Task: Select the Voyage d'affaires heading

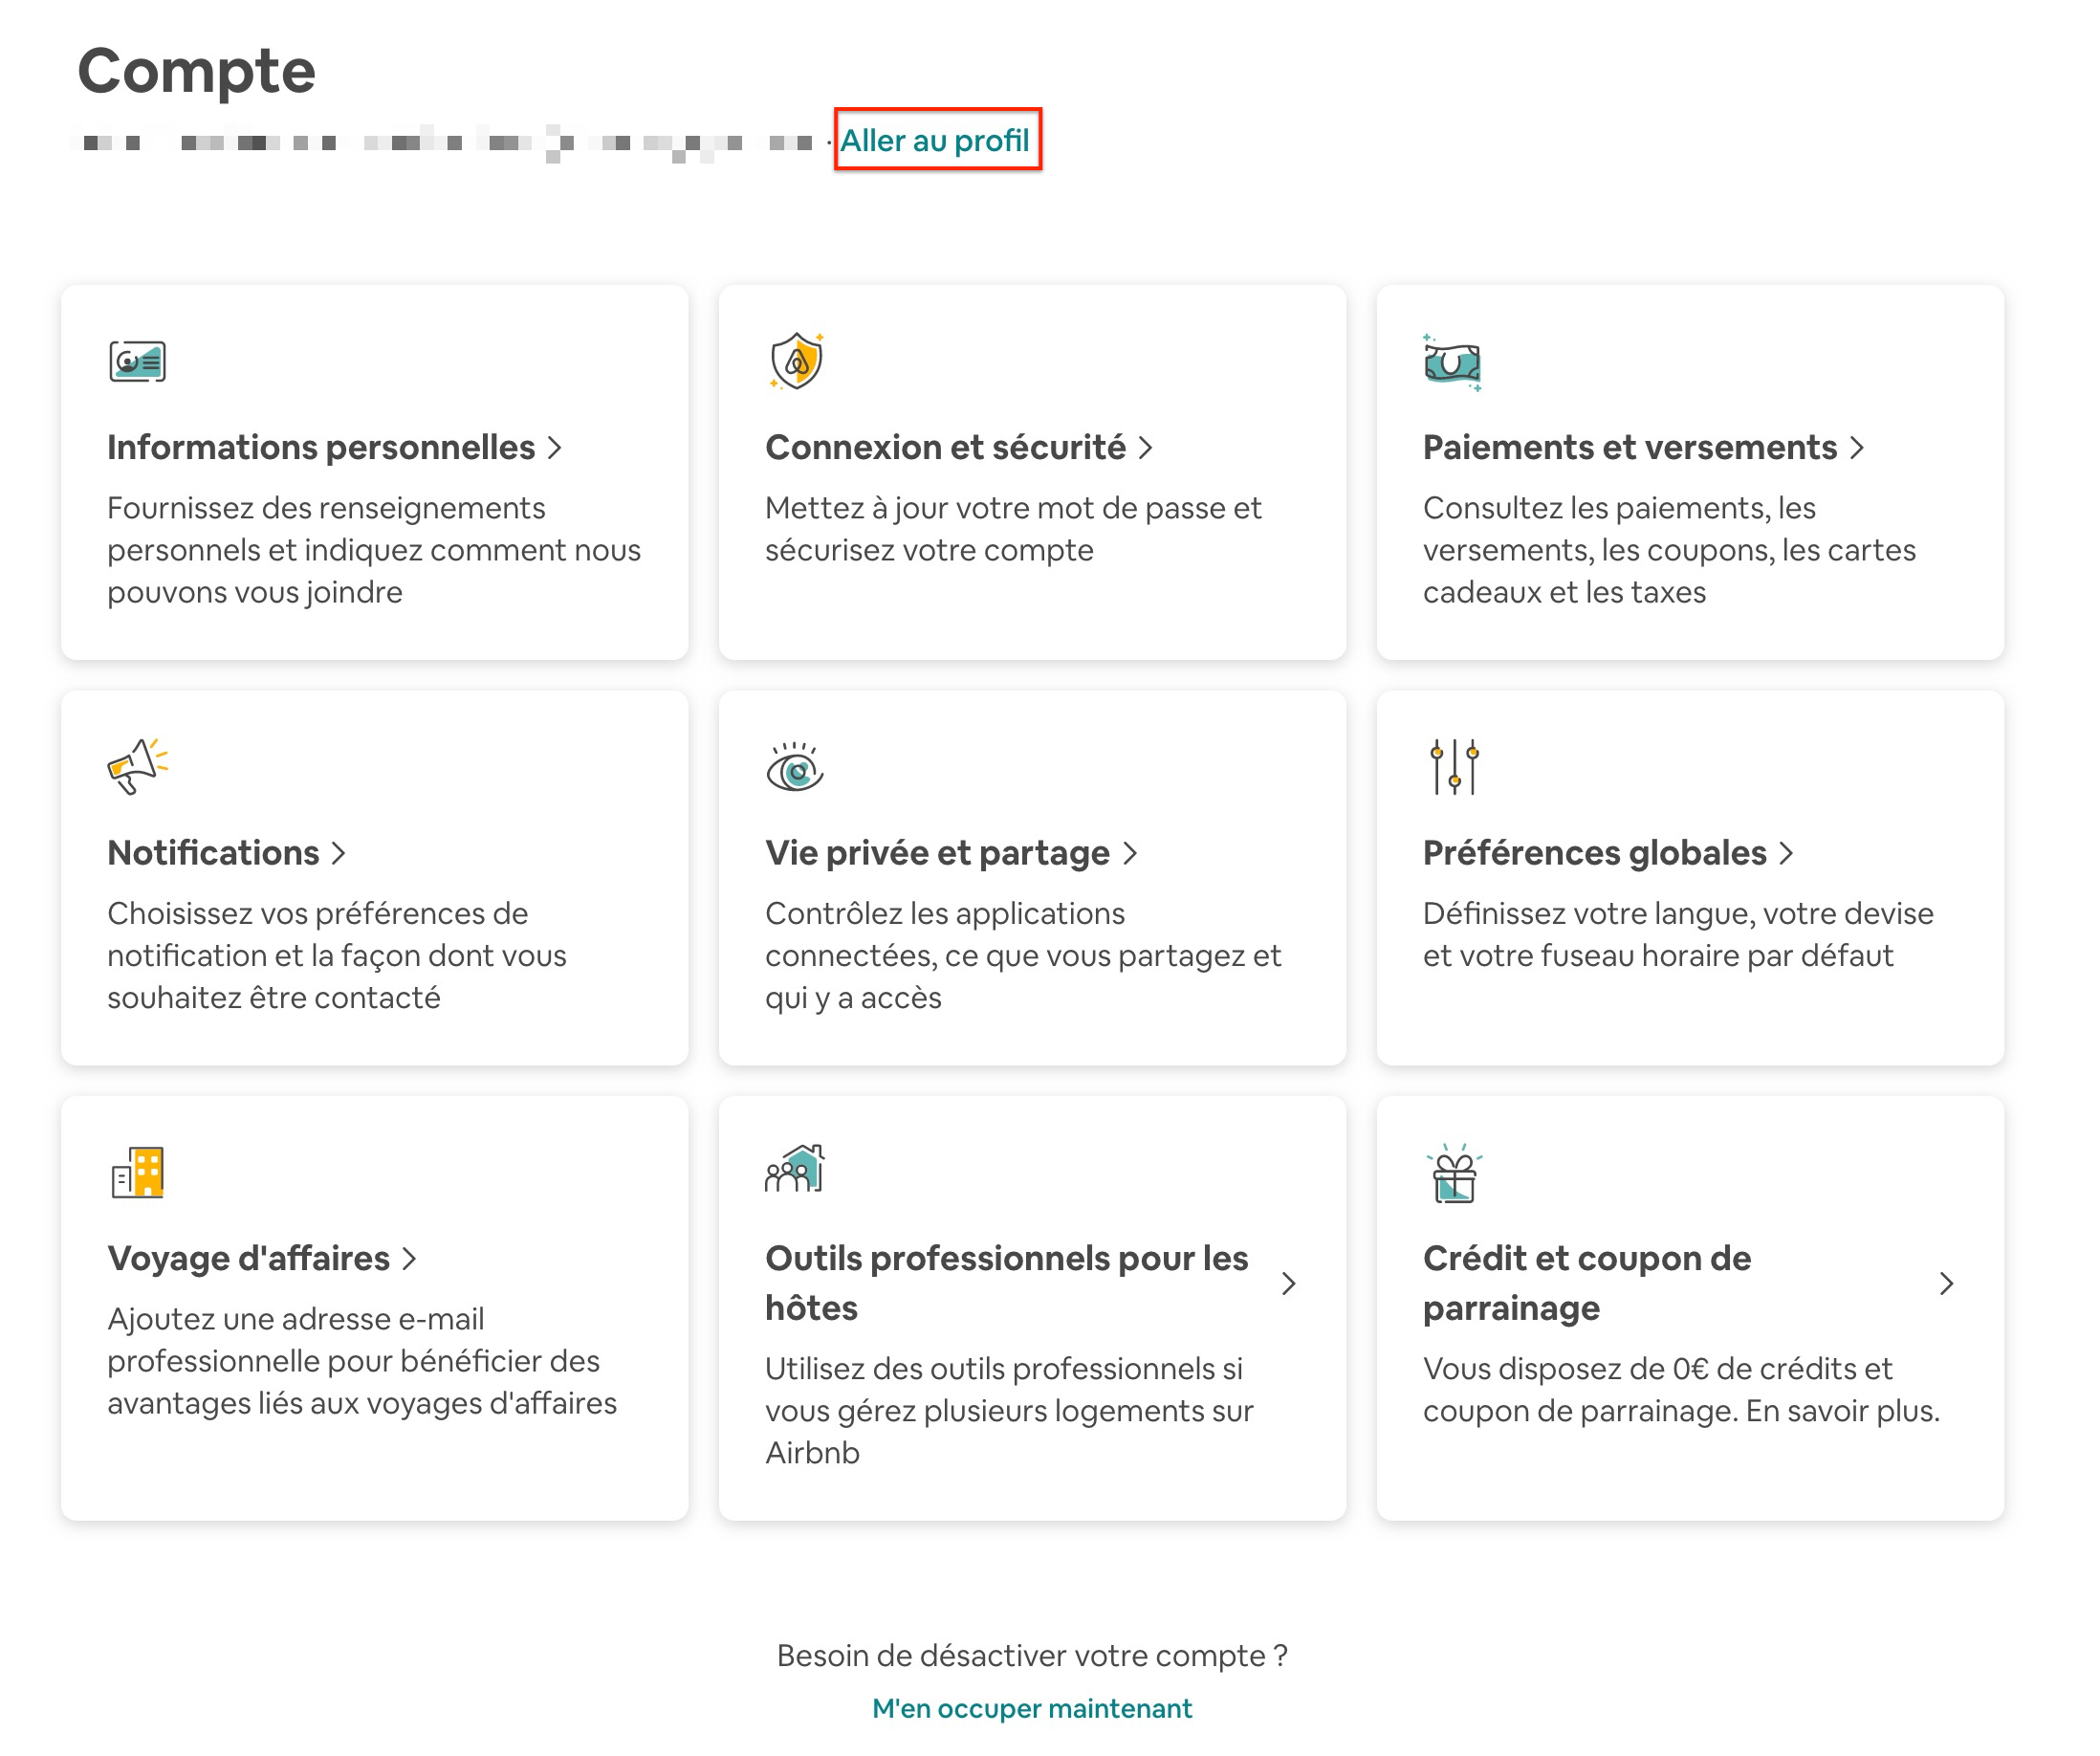Action: click(249, 1258)
